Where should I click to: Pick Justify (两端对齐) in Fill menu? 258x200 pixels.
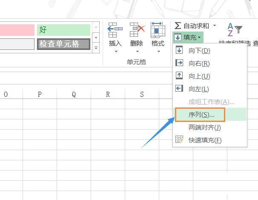pyautogui.click(x=204, y=127)
